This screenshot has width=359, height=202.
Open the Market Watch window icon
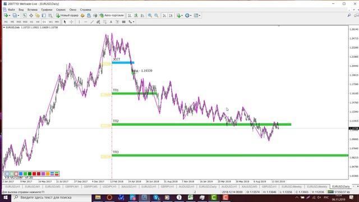click(x=25, y=16)
